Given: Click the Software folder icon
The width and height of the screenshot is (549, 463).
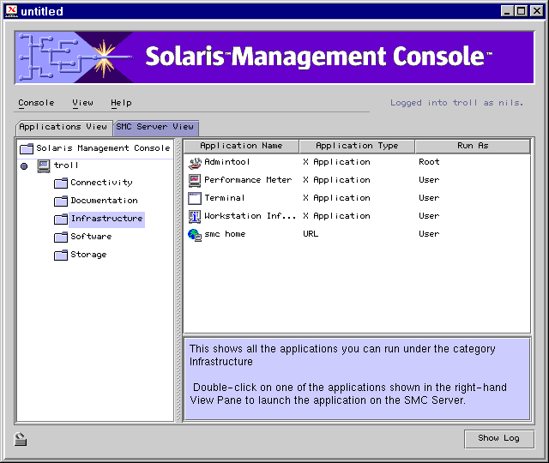Looking at the screenshot, I should click(61, 238).
